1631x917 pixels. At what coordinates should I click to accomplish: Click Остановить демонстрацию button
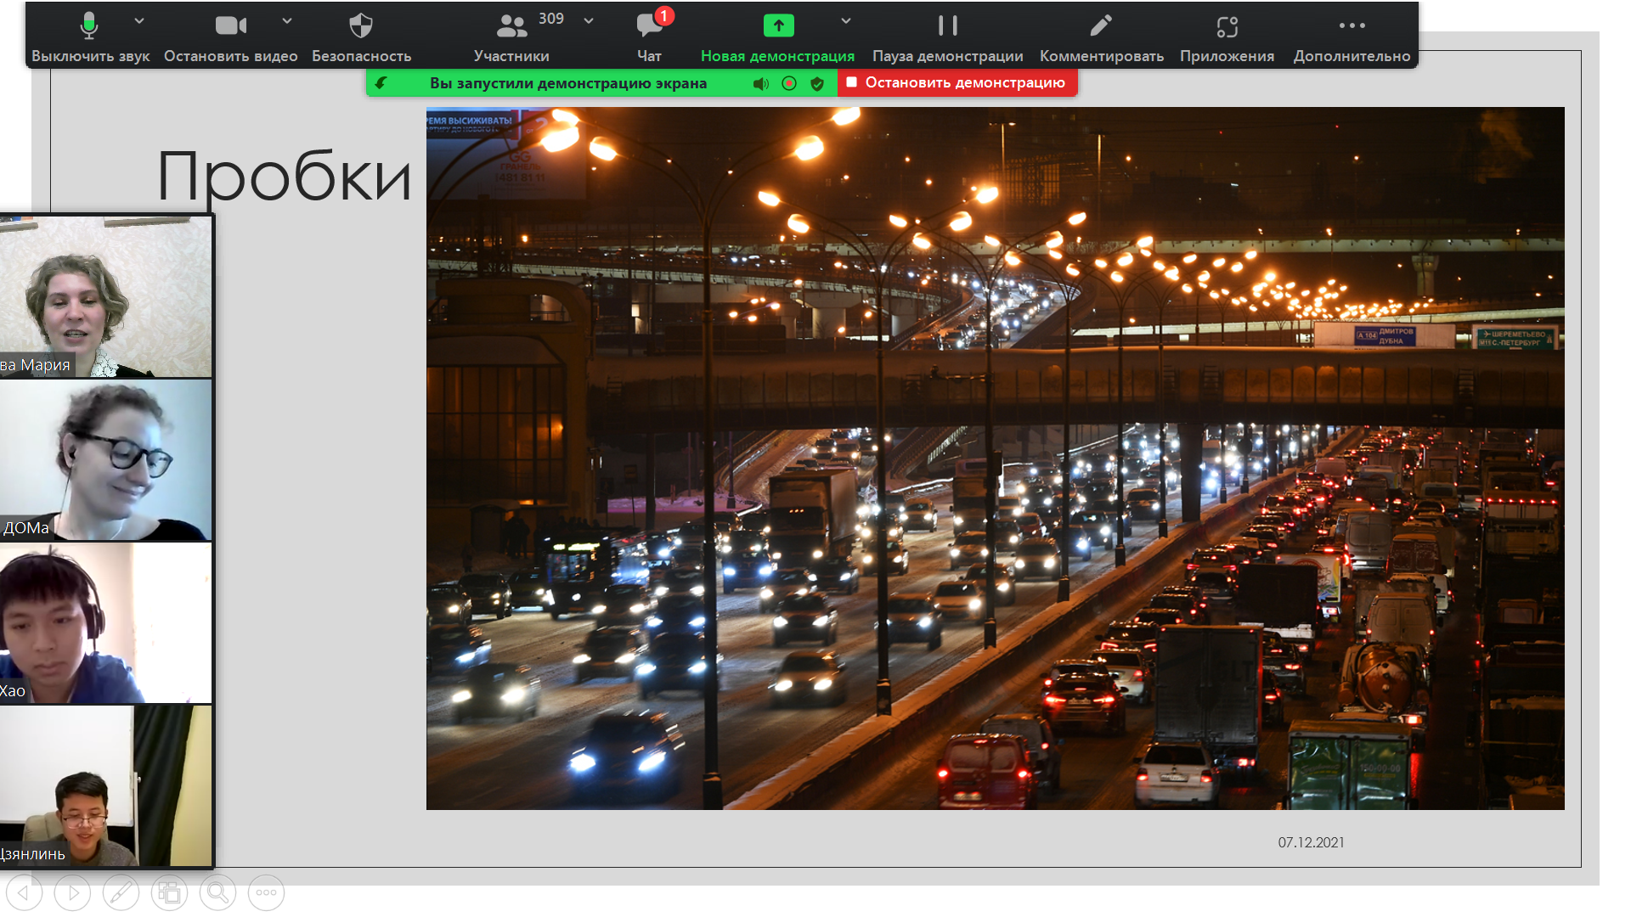point(957,82)
